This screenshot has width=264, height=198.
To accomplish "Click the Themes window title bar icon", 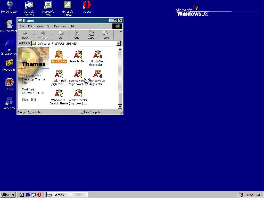I will tap(20, 20).
